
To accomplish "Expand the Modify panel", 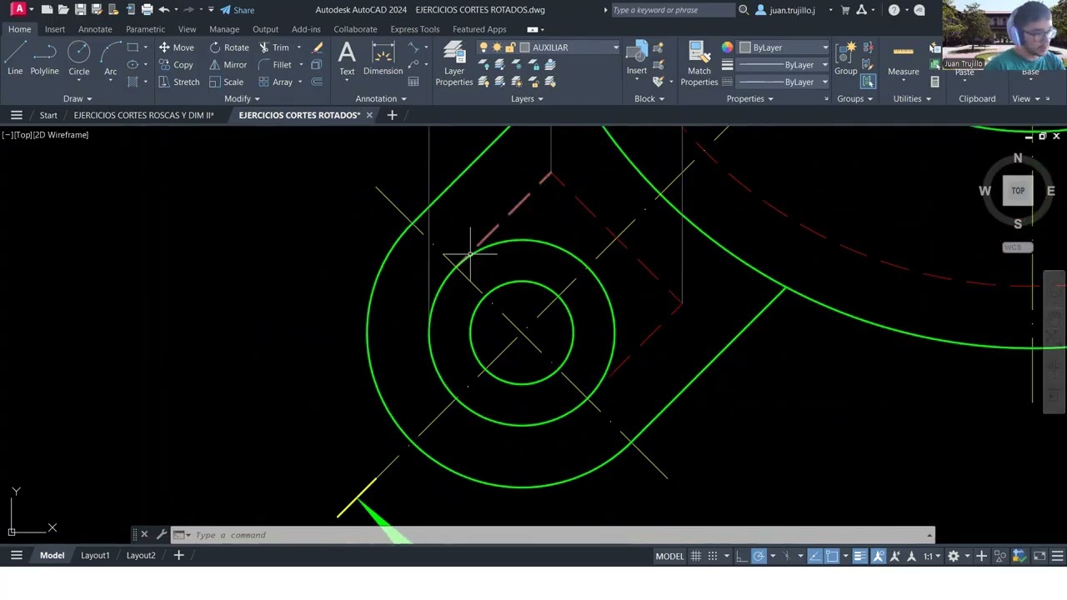I will pos(242,98).
